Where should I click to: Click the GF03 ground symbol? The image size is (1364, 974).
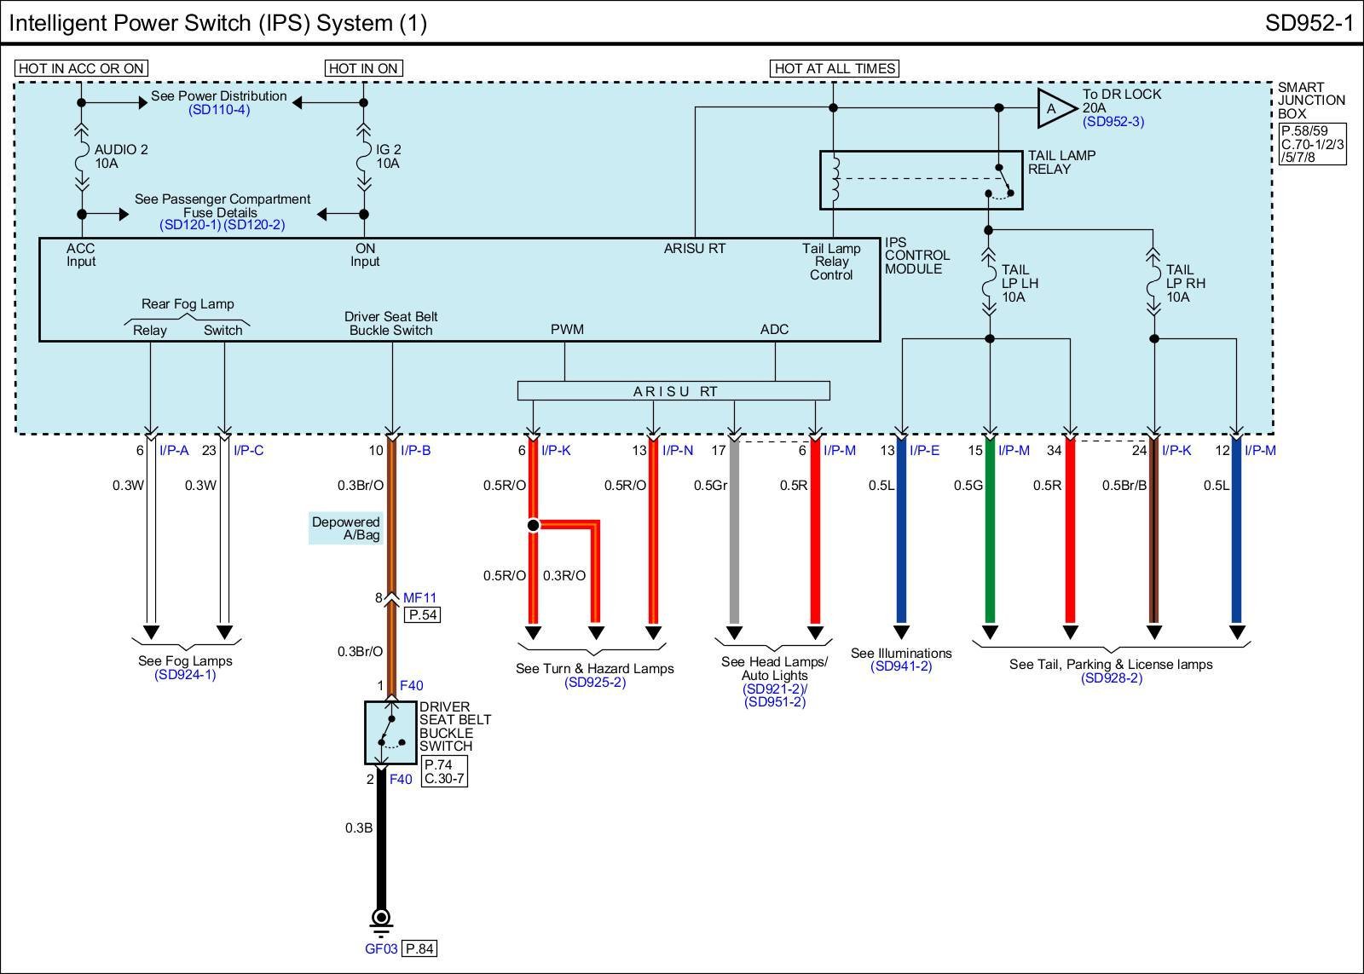point(381,919)
